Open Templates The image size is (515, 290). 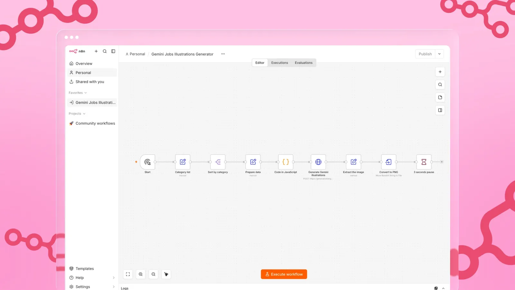tap(92, 268)
